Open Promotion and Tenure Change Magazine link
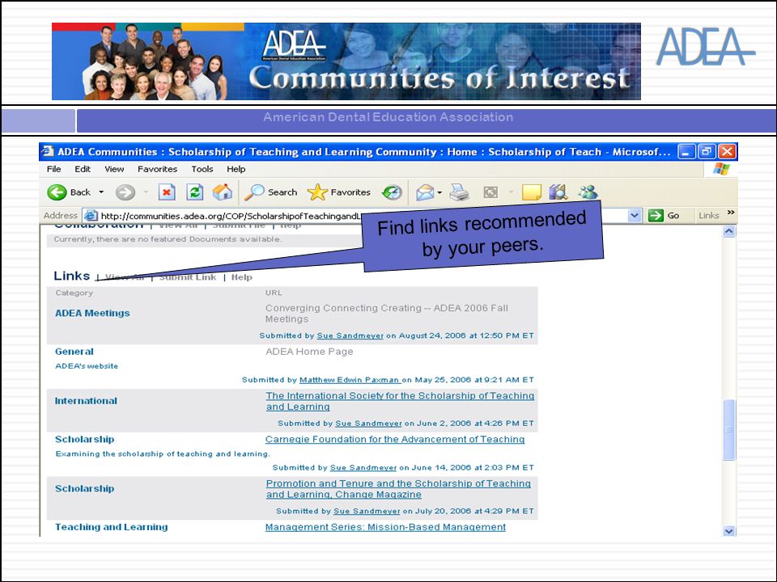This screenshot has width=777, height=582. [x=398, y=489]
